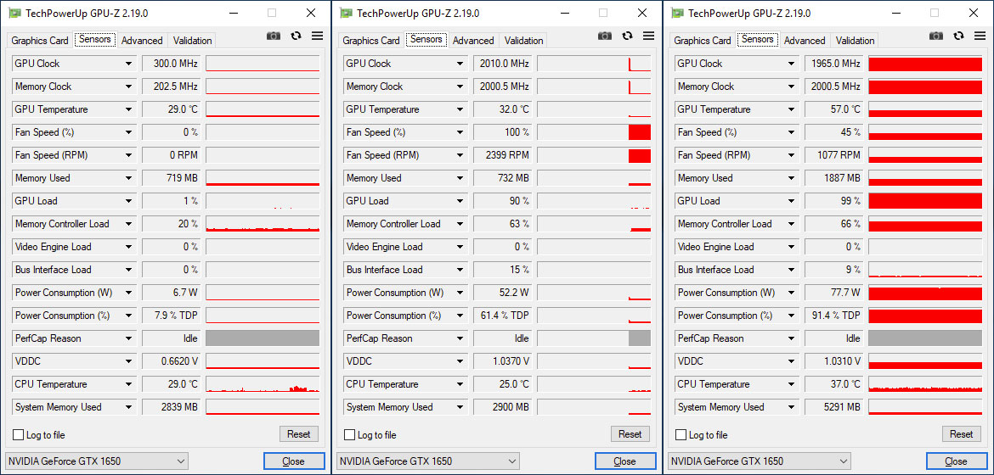Check Log to file in the right window
994x475 pixels.
pyautogui.click(x=681, y=435)
